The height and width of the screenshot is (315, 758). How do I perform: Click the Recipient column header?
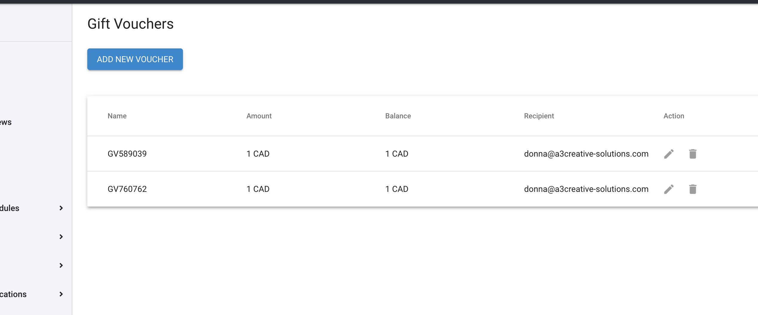tap(539, 116)
